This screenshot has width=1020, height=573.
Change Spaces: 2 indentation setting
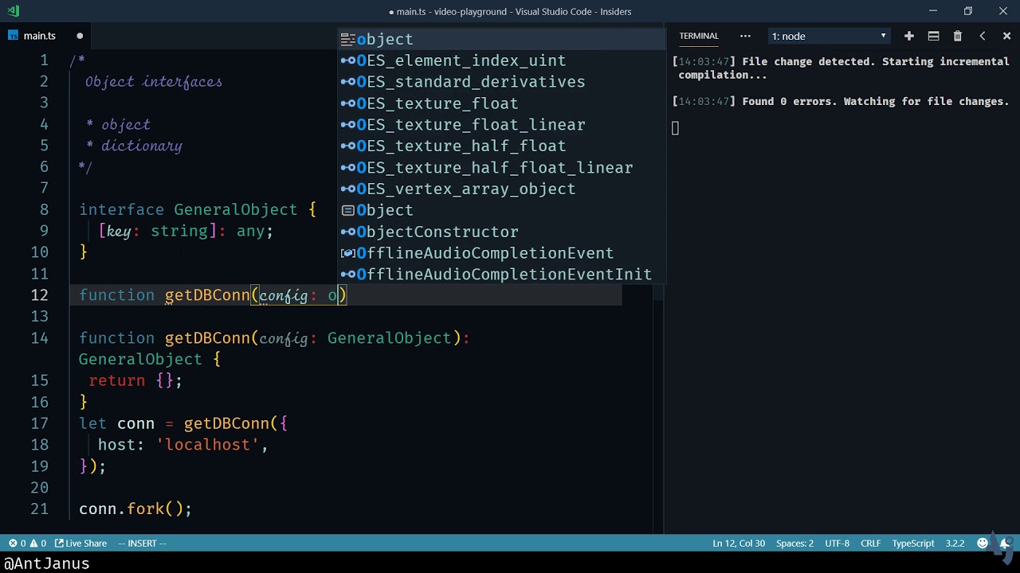pos(794,544)
